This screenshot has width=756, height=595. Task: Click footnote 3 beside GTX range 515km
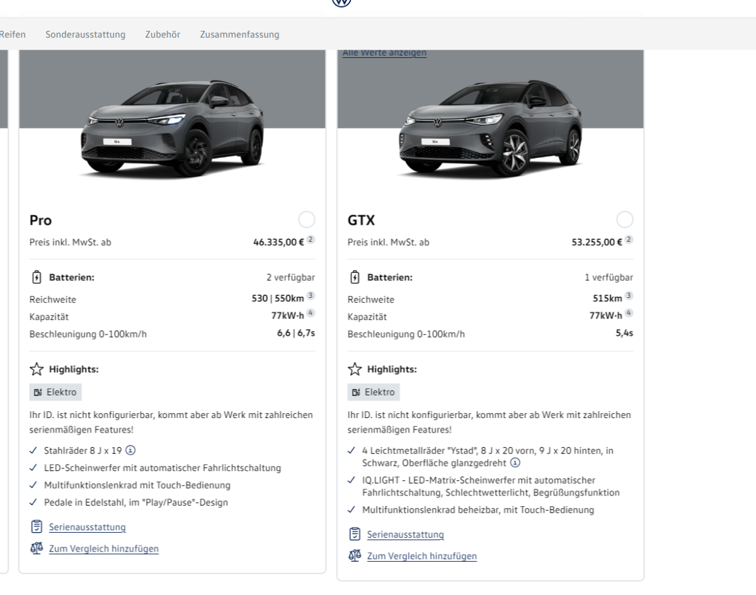coord(629,296)
